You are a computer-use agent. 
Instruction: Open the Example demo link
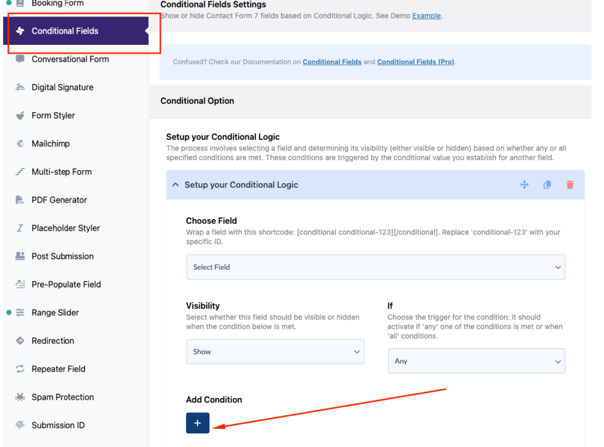coord(425,15)
